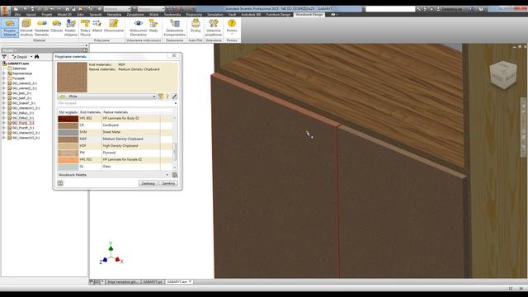Open the Zestawienie Komponentów tool
Viewport: 528px width, 297px height.
pyautogui.click(x=174, y=27)
